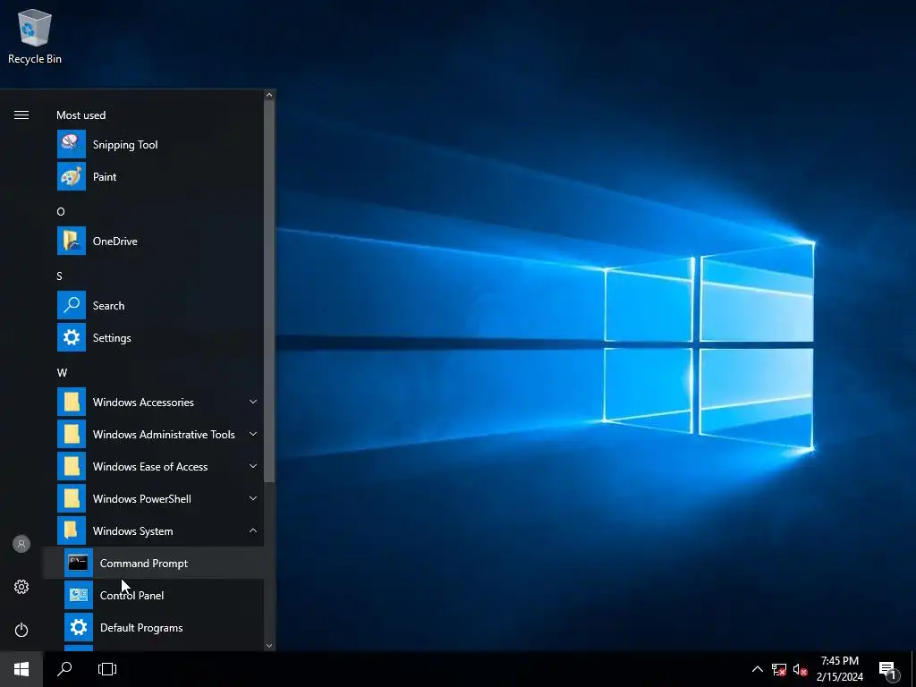Open the OneDrive app icon
This screenshot has height=687, width=916.
coord(72,241)
